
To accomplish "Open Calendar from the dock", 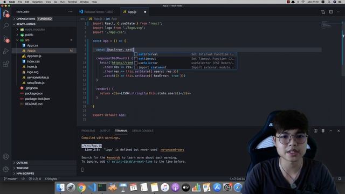I will tap(133, 188).
